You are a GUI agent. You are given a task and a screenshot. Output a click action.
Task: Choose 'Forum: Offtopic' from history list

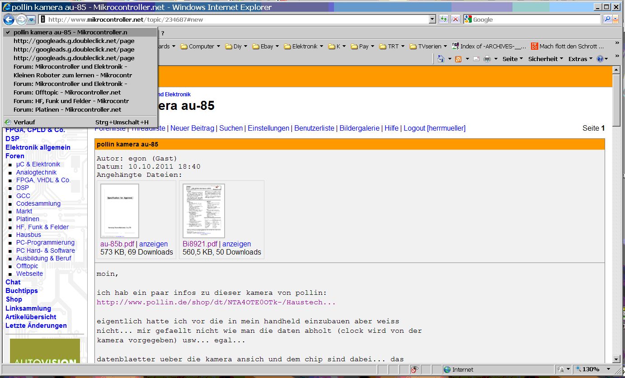[x=67, y=92]
